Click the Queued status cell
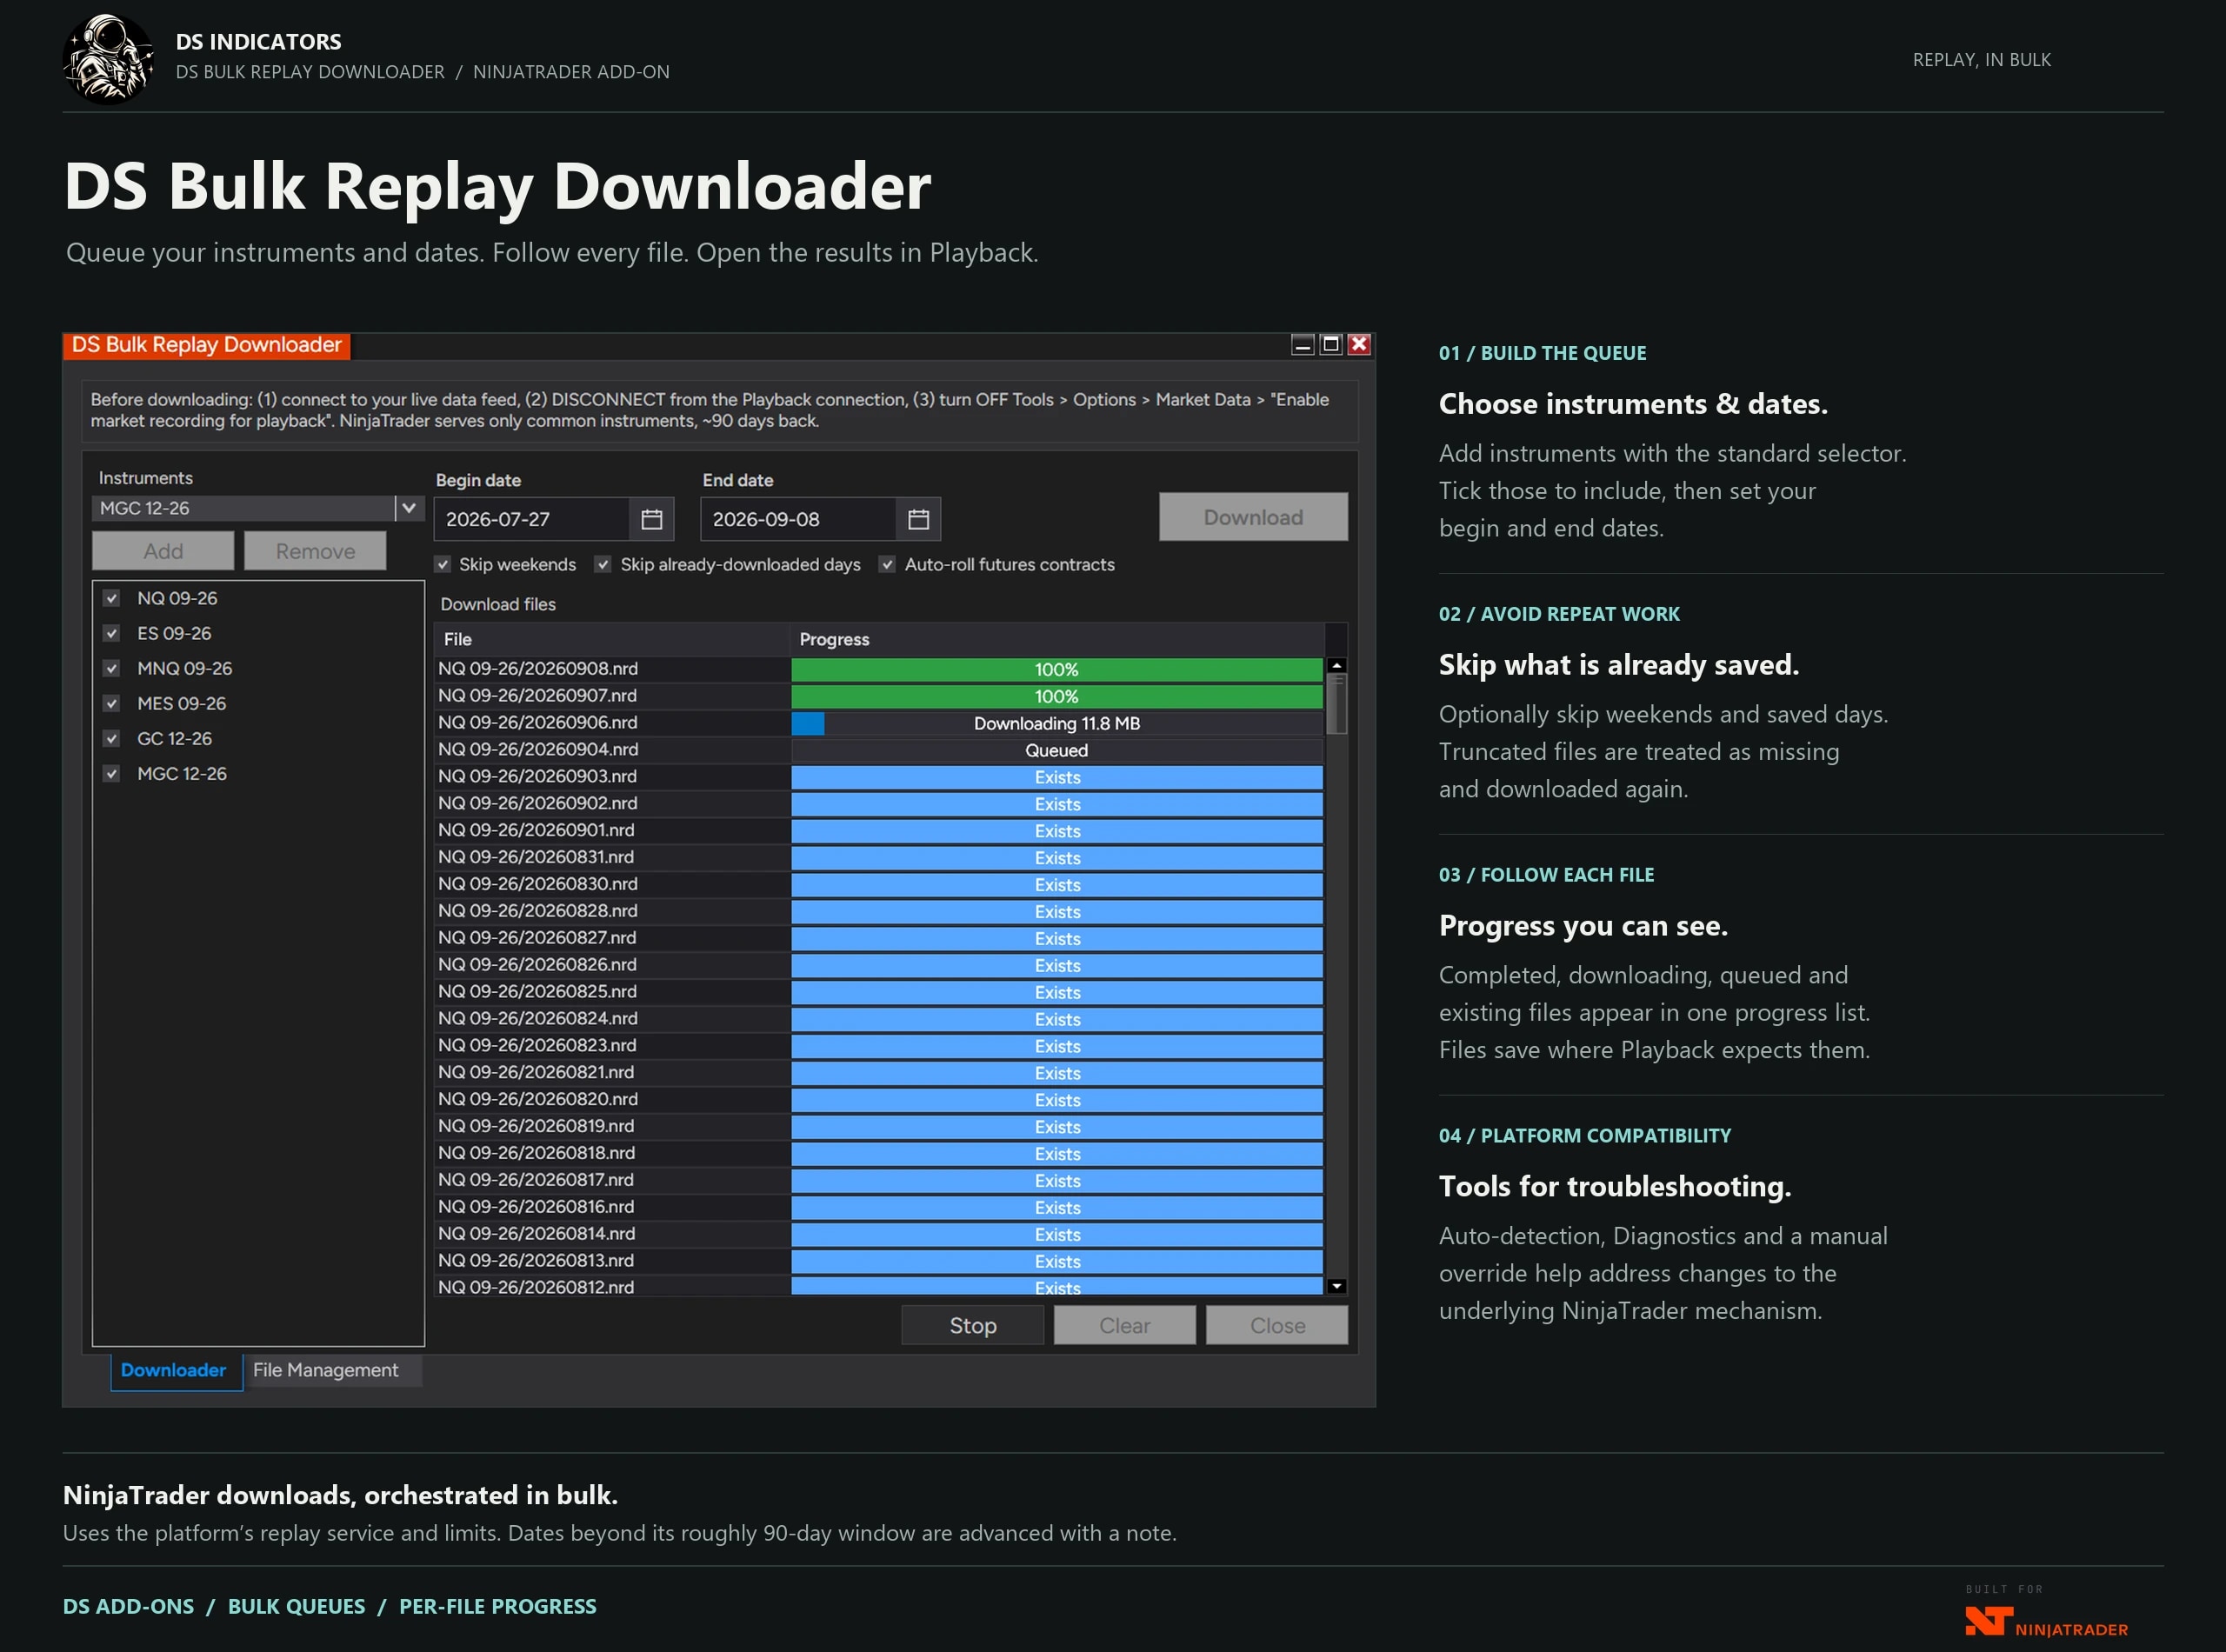 click(x=1057, y=750)
